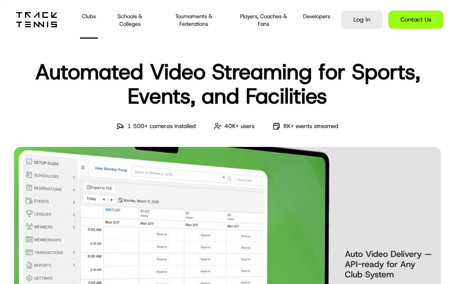This screenshot has width=455, height=284.
Task: Click the WAITLIST column header
Action: pos(113,210)
